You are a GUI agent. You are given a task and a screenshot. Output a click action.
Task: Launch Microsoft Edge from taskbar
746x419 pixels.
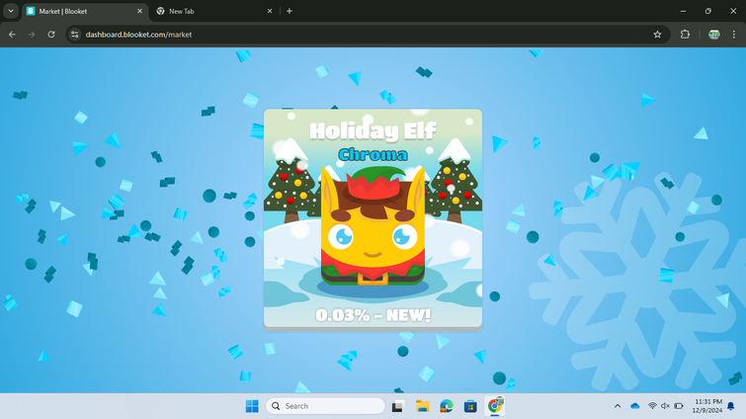pos(447,406)
